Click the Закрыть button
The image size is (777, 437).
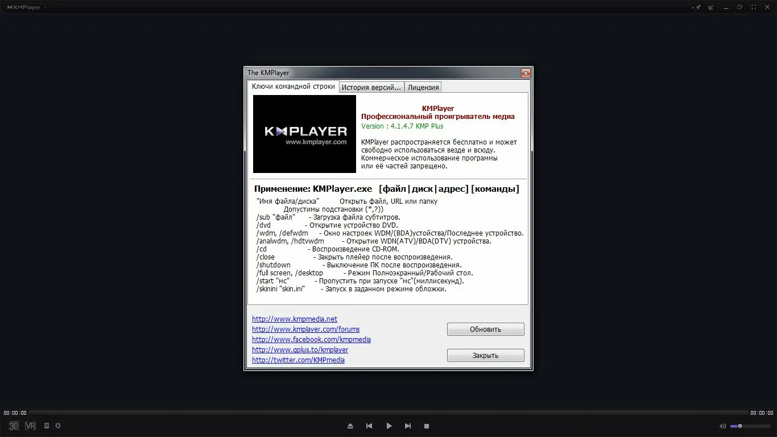click(485, 356)
